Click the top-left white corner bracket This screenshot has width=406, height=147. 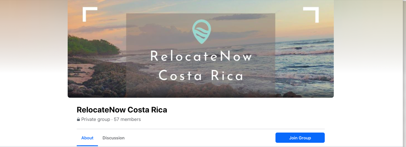(90, 14)
